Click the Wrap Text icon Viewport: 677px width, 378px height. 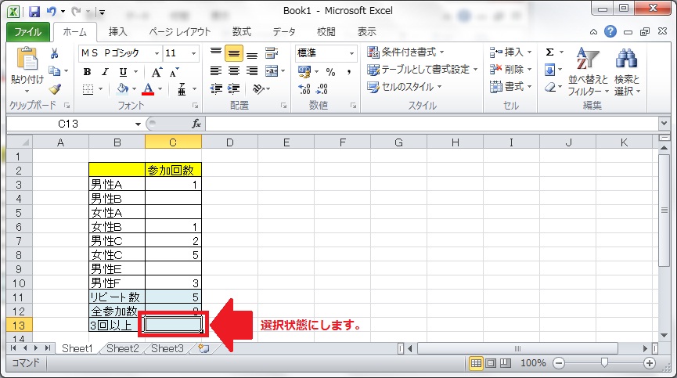[272, 53]
